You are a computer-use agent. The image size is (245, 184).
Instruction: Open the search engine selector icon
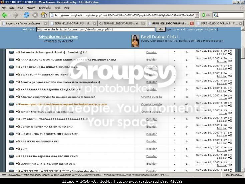pos(216,15)
